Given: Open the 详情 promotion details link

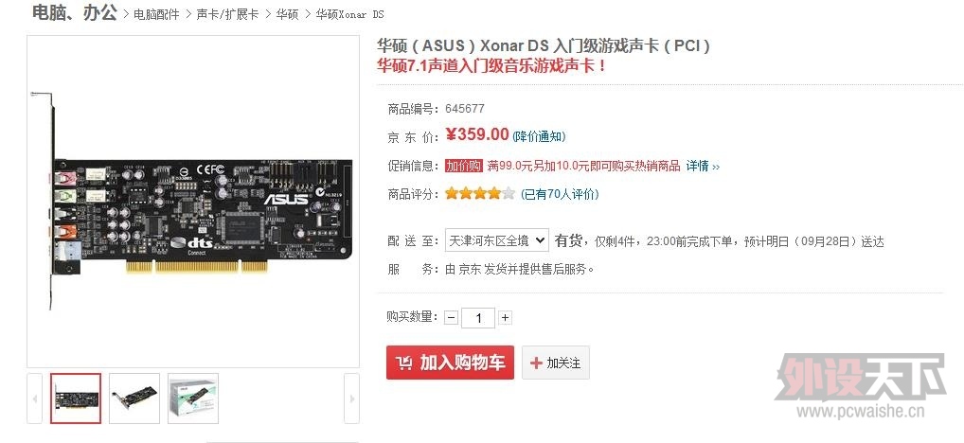Looking at the screenshot, I should pyautogui.click(x=702, y=166).
